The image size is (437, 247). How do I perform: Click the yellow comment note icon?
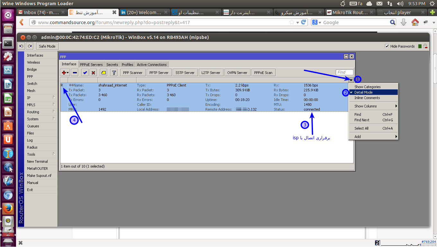103,73
